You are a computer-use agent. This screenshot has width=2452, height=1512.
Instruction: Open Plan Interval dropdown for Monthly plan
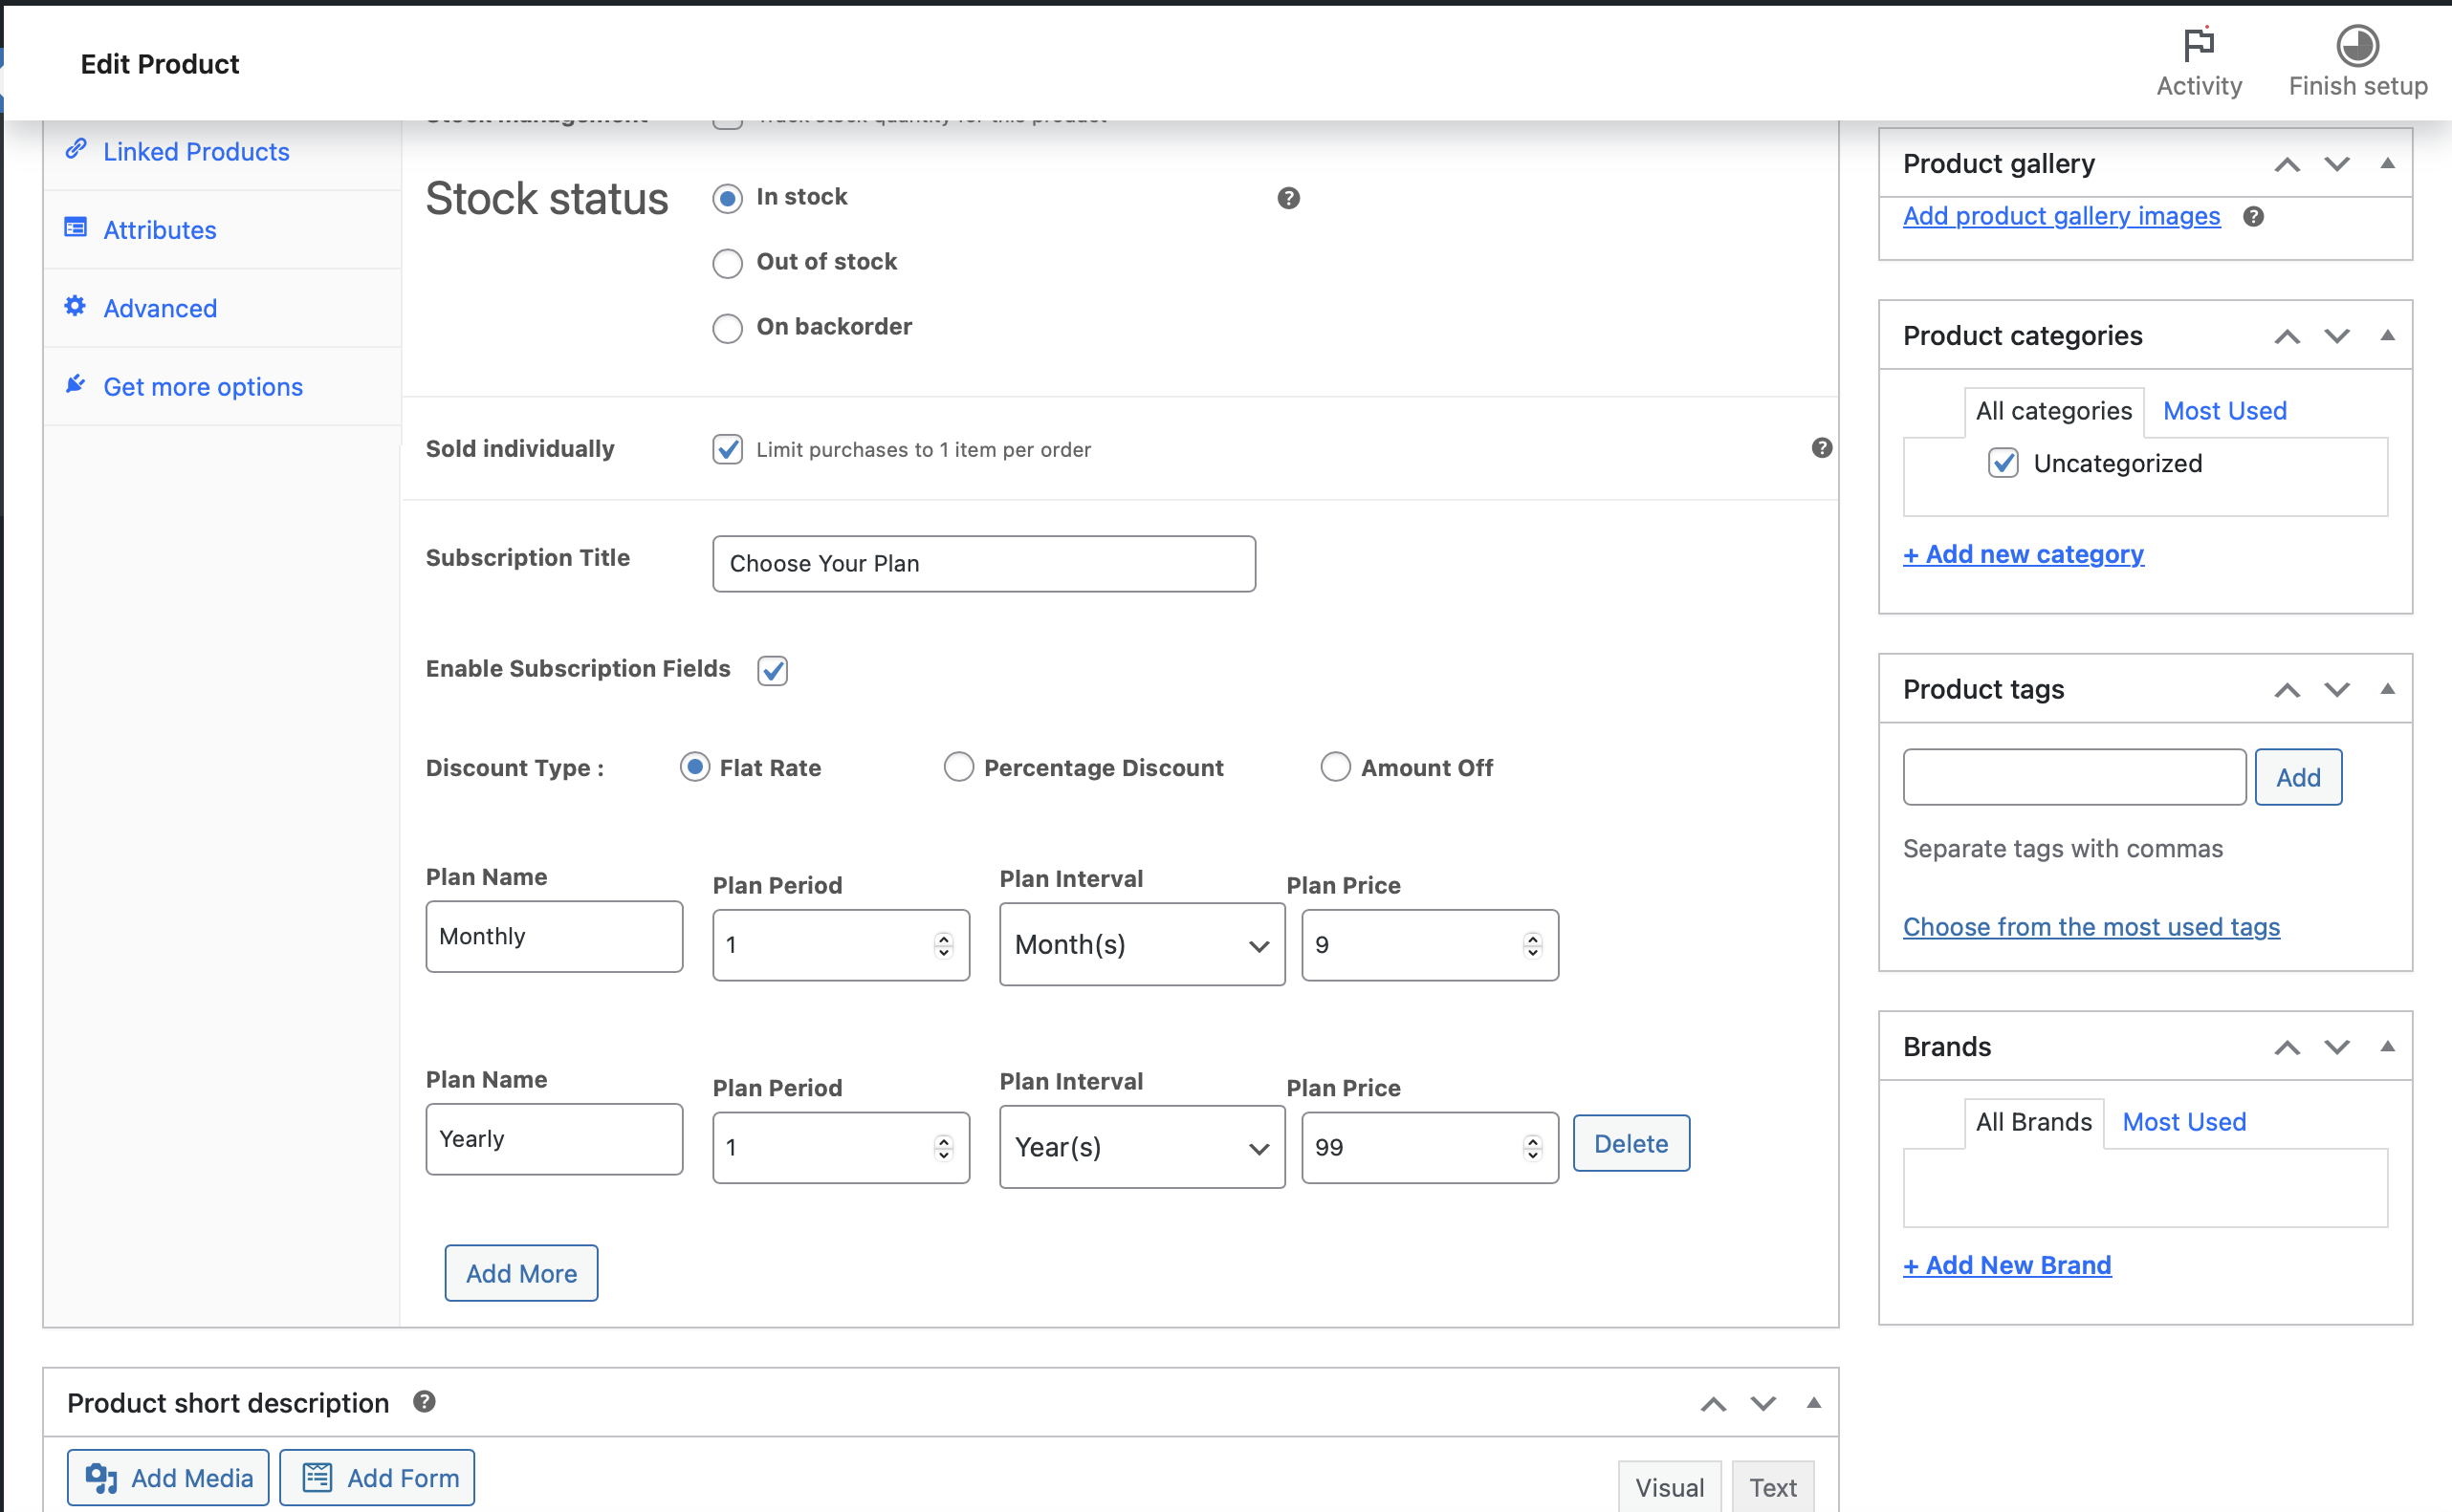pos(1142,944)
